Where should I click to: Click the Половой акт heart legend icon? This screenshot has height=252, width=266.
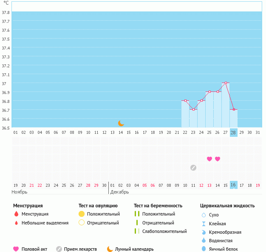point(16,249)
